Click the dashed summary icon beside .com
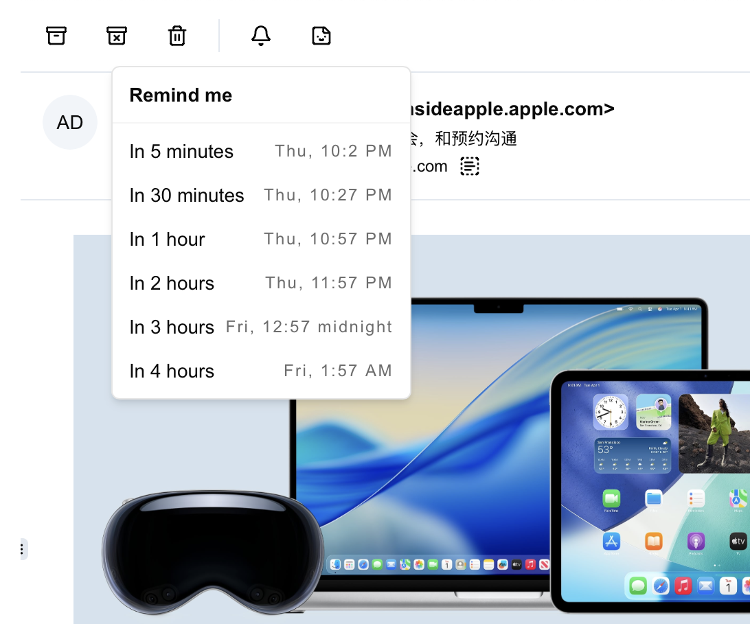This screenshot has height=624, width=750. click(x=470, y=166)
